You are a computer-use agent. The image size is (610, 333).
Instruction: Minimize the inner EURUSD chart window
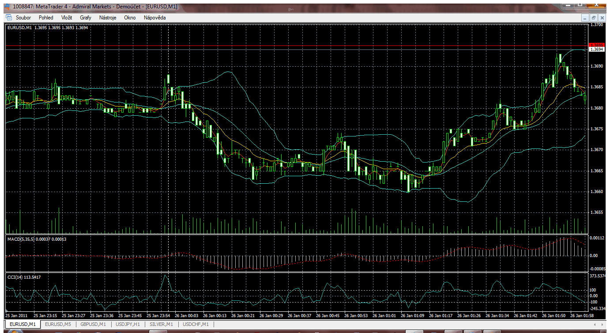585,18
